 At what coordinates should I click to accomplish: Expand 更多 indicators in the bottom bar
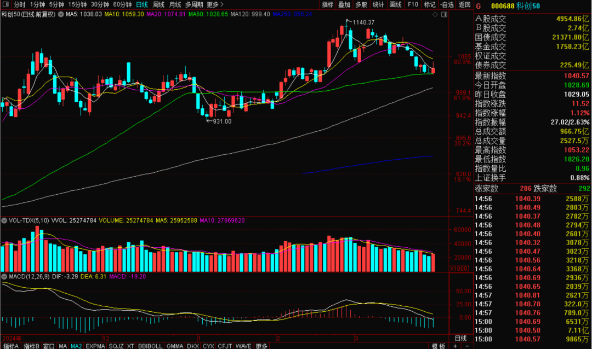[261, 346]
